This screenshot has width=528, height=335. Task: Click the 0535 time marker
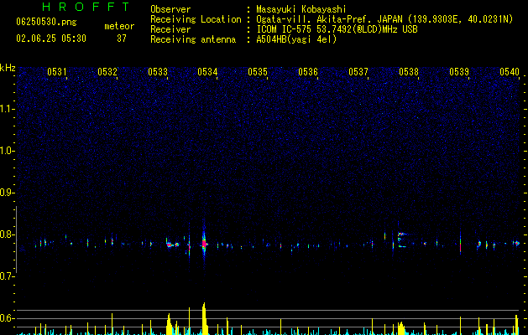(258, 72)
